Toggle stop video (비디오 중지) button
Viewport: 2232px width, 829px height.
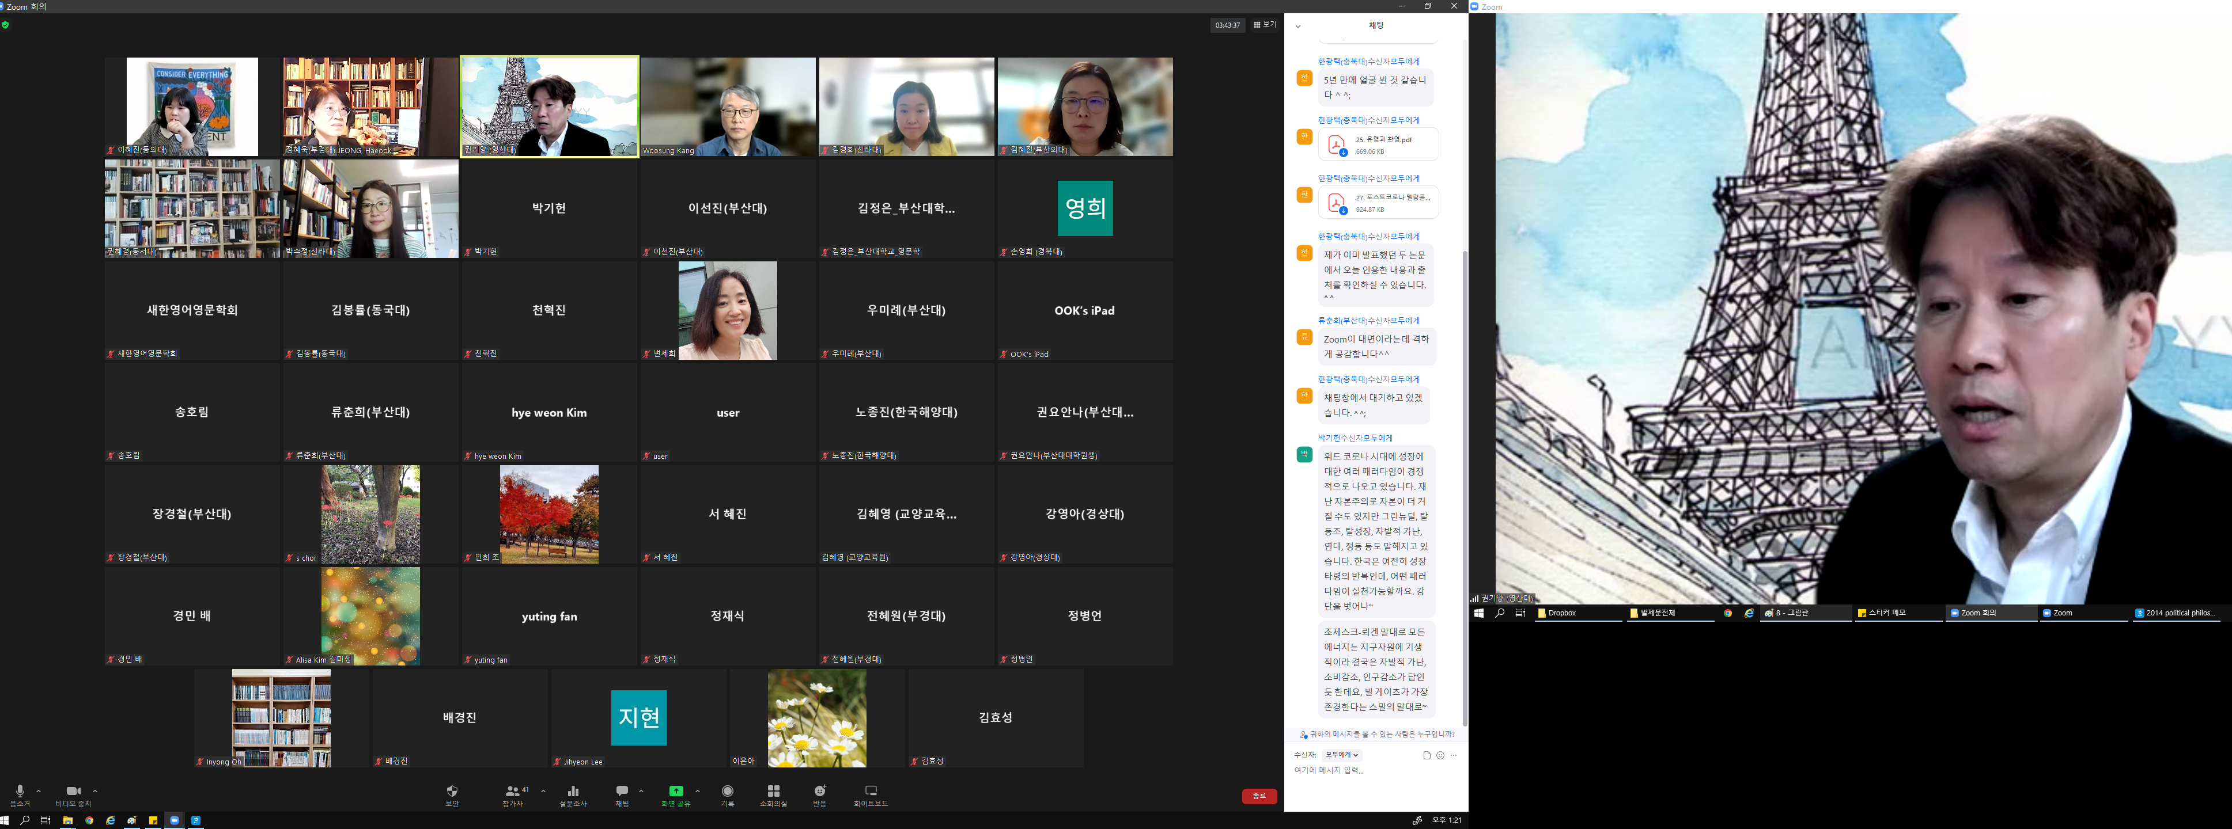click(x=73, y=791)
